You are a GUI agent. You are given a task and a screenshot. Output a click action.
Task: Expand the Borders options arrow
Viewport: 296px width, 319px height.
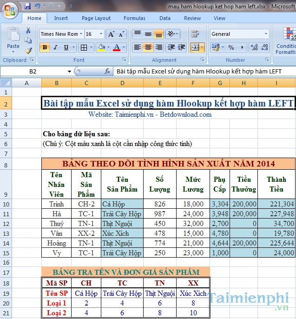pos(91,47)
